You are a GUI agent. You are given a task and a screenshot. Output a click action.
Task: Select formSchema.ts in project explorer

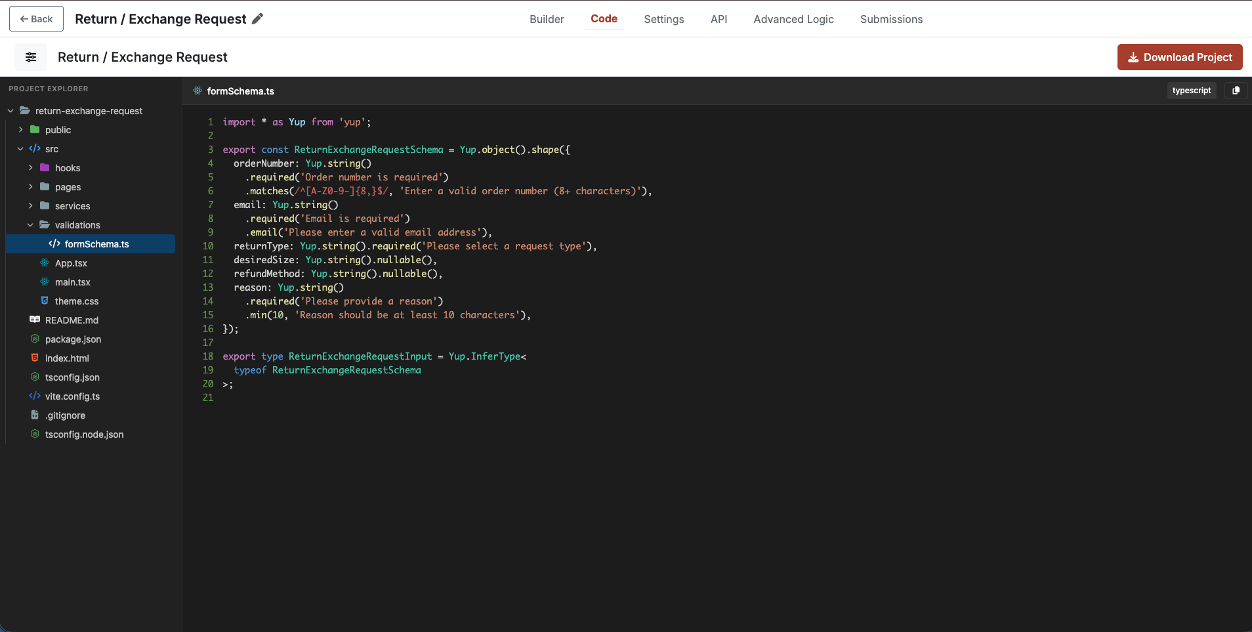91,244
